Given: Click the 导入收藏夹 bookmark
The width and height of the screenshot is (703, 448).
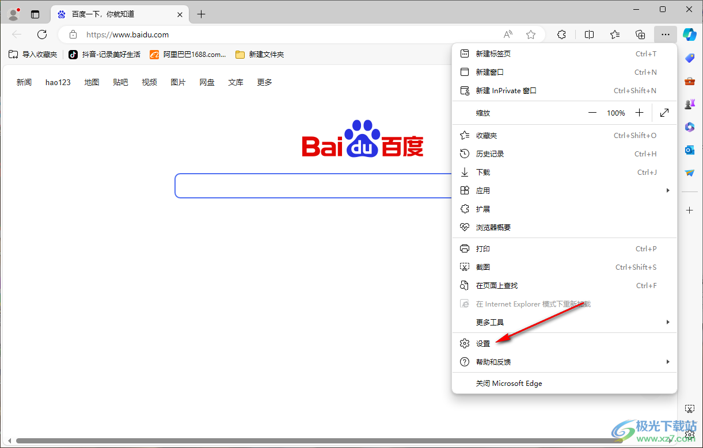Looking at the screenshot, I should tap(33, 55).
